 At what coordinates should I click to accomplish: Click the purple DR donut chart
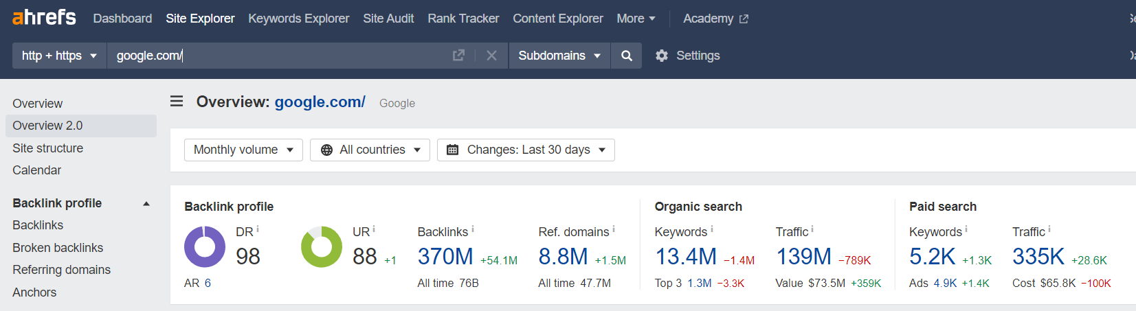pos(205,246)
